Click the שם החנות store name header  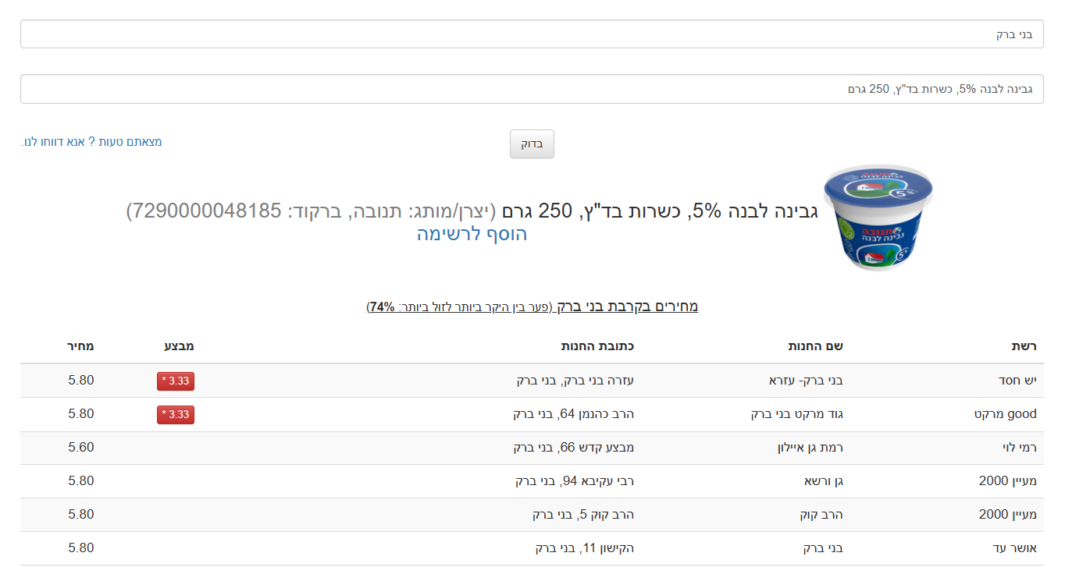(815, 346)
